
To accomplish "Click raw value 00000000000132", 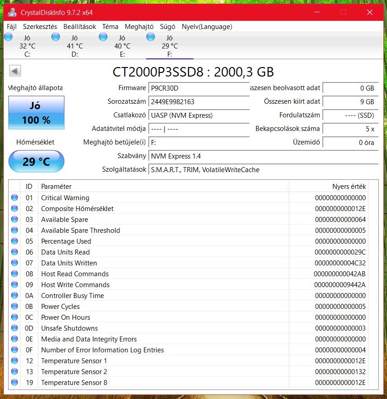I will (x=340, y=371).
